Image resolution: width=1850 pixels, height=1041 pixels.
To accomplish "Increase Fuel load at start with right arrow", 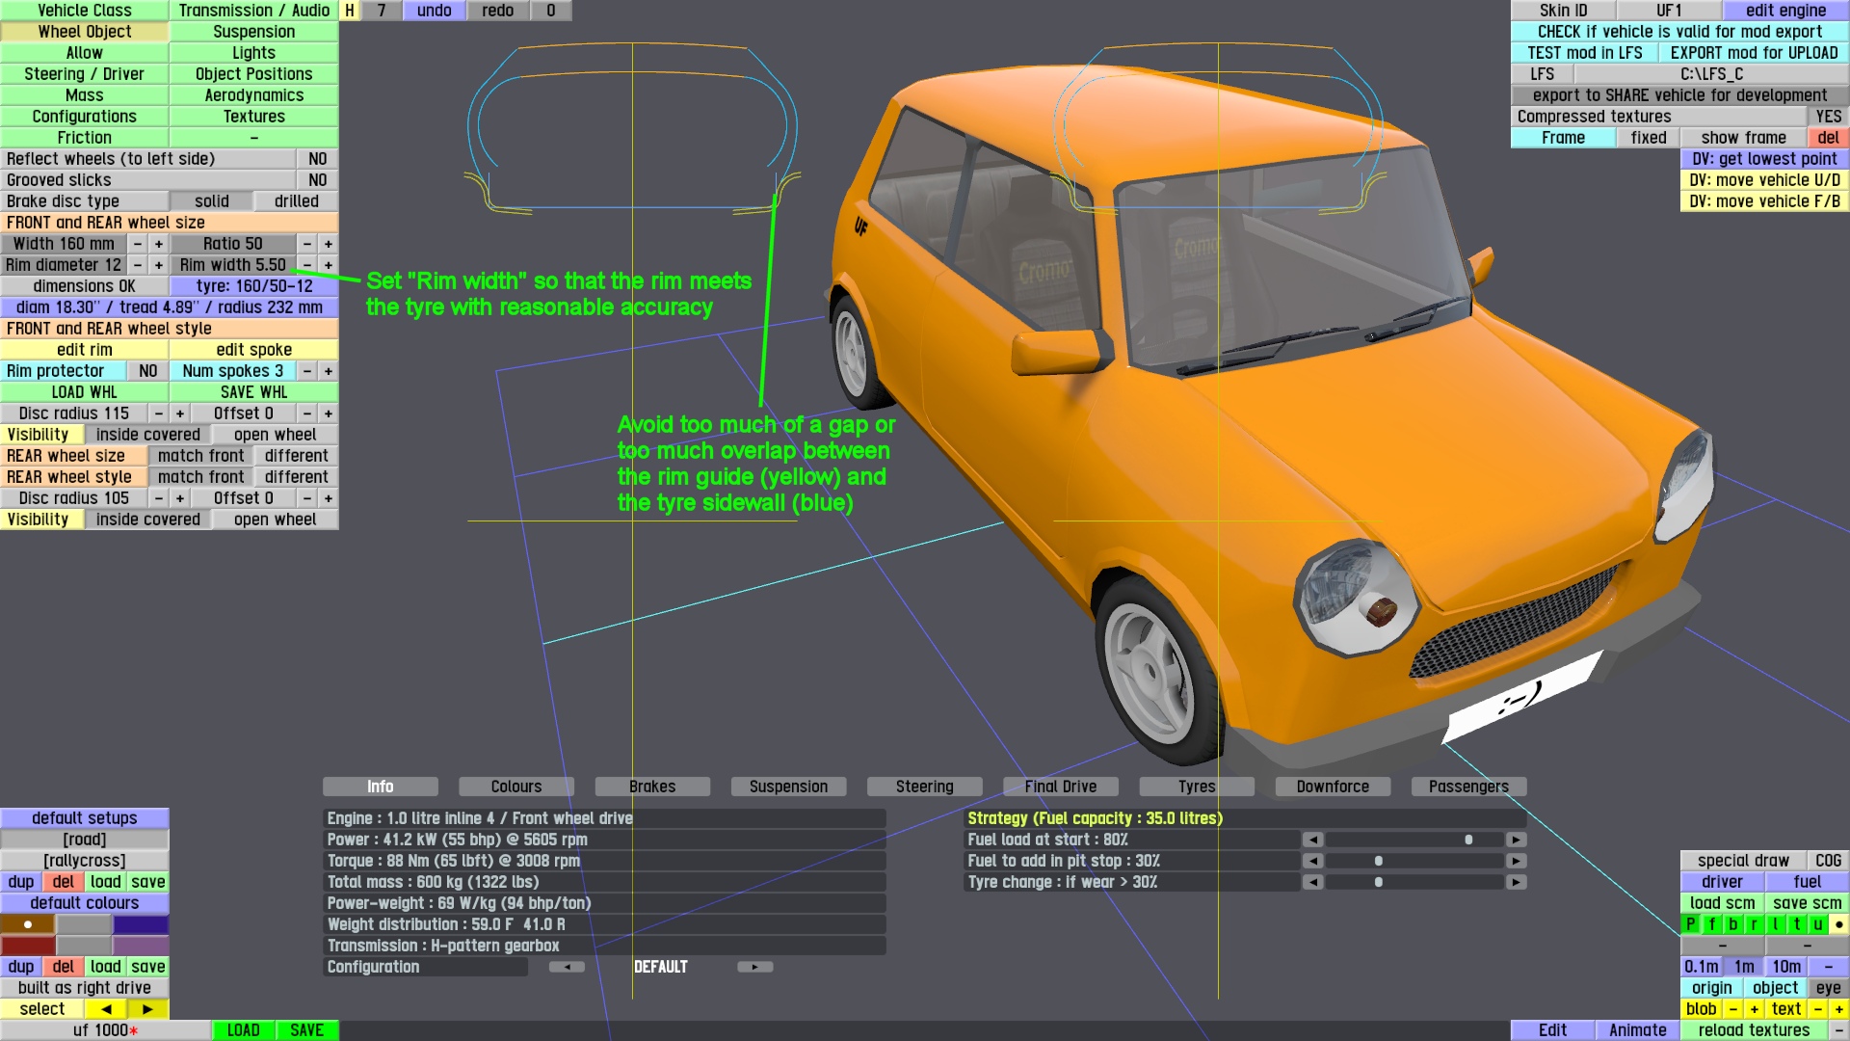I will 1516,840.
